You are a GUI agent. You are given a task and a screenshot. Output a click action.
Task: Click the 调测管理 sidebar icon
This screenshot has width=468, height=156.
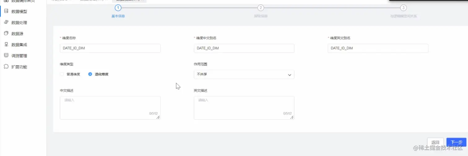click(x=6, y=56)
